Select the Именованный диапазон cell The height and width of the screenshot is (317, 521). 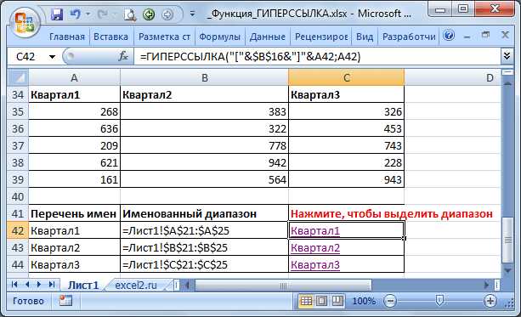(x=204, y=213)
